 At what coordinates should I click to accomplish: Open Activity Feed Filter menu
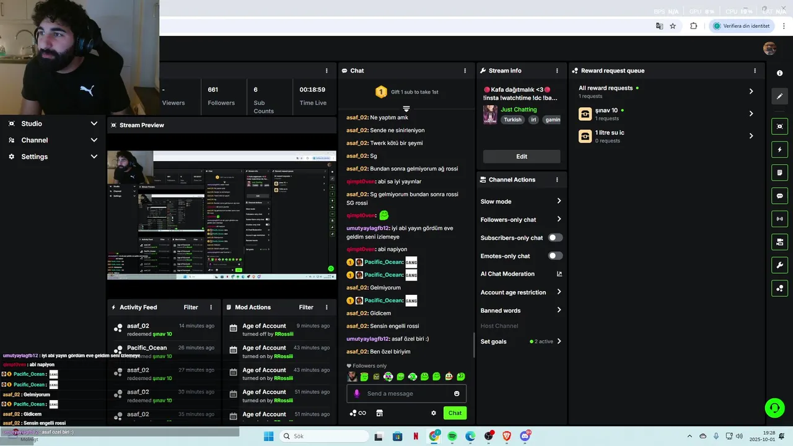tap(191, 307)
